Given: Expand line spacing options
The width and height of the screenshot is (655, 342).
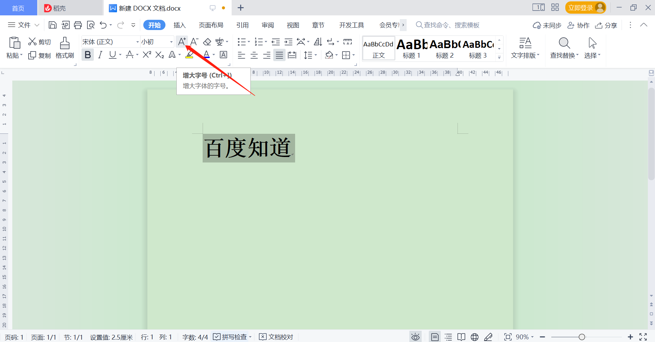Looking at the screenshot, I should pyautogui.click(x=316, y=55).
